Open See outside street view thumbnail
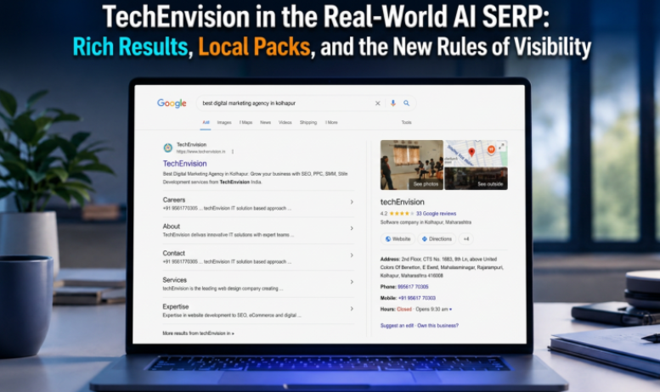 (476, 179)
